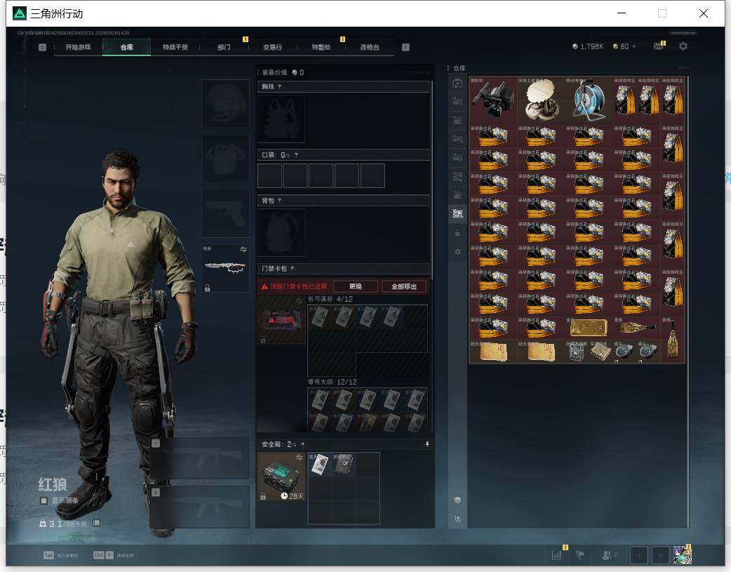Click the empty chest rig slot
The height and width of the screenshot is (572, 731).
(x=281, y=119)
